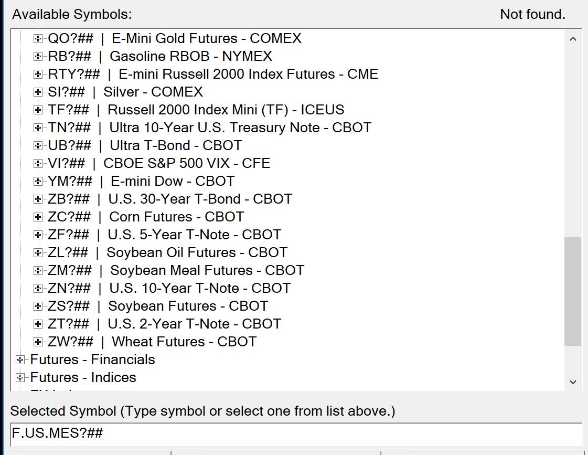Choose ZS Soybean Futures CBOT

[x=157, y=306]
